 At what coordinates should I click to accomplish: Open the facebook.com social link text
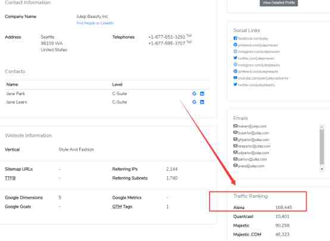(253, 39)
